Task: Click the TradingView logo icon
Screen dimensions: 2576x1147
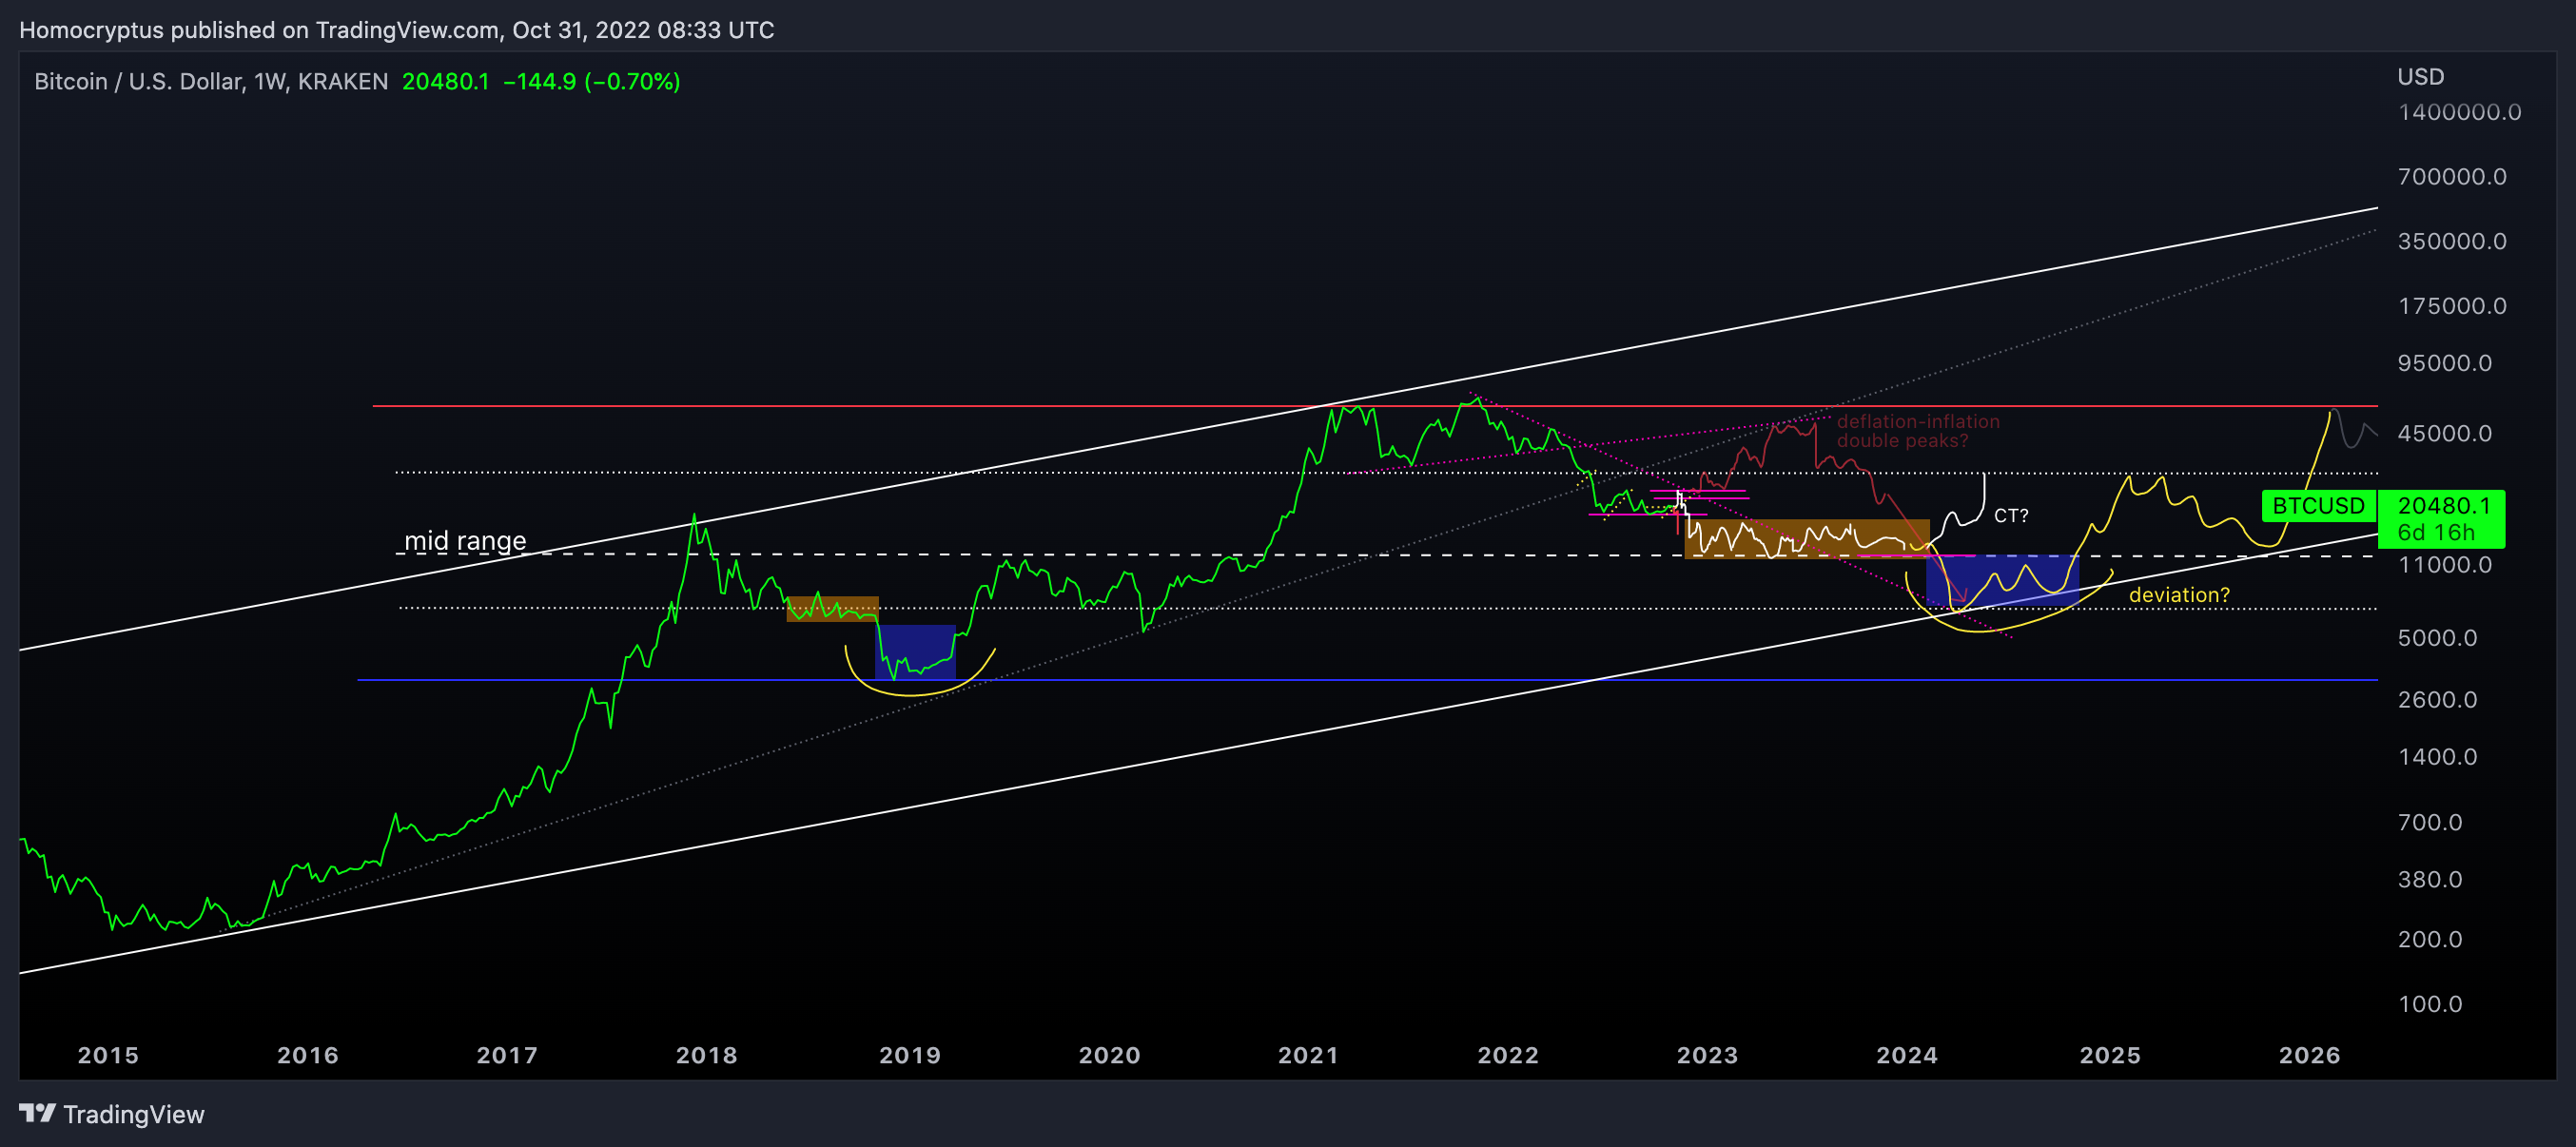Action: tap(37, 1113)
